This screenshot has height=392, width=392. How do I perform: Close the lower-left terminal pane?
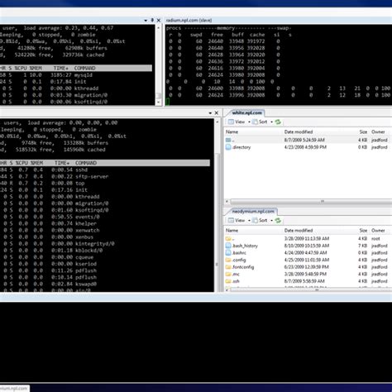tap(217, 113)
